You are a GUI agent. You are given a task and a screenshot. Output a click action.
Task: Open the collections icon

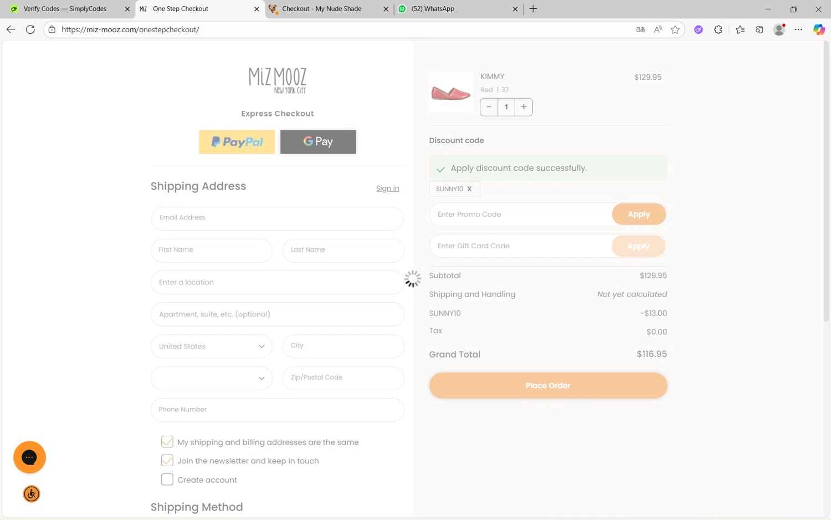pyautogui.click(x=759, y=29)
